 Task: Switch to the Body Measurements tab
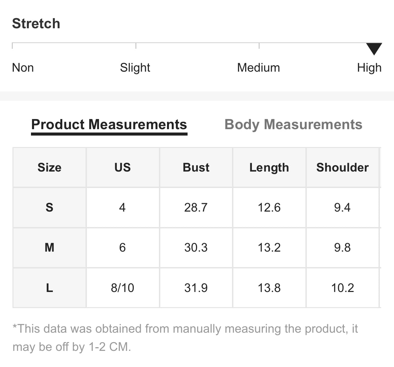tap(293, 124)
